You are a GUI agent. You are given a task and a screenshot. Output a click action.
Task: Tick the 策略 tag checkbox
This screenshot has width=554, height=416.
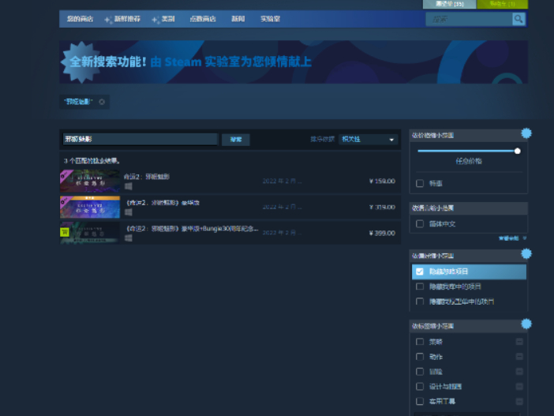[x=420, y=342]
